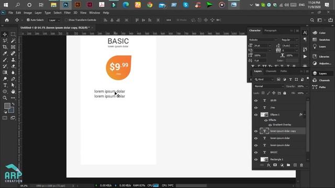Toggle Auto-Select checkbox
335x188 pixels.
click(28, 20)
